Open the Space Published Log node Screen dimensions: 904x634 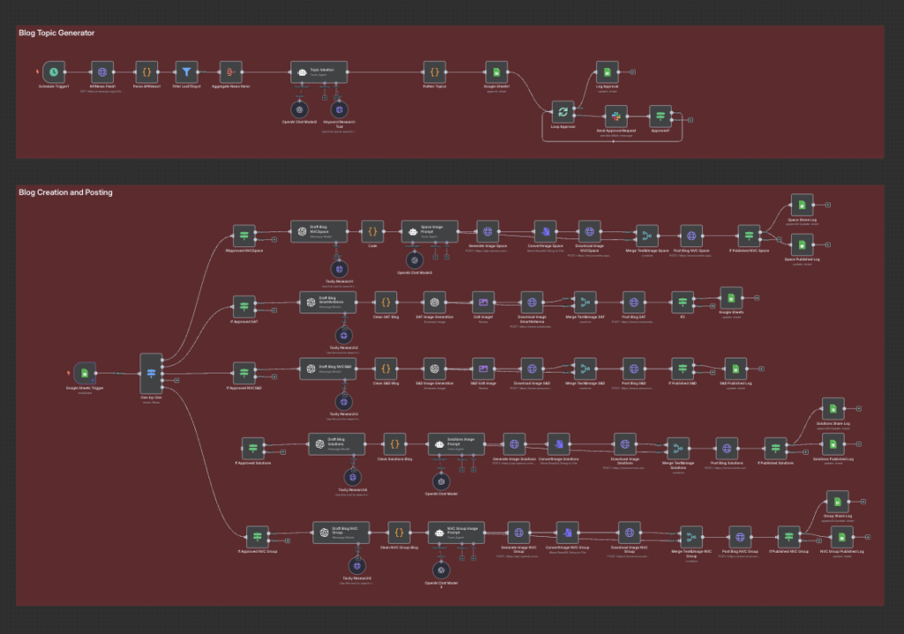(802, 245)
